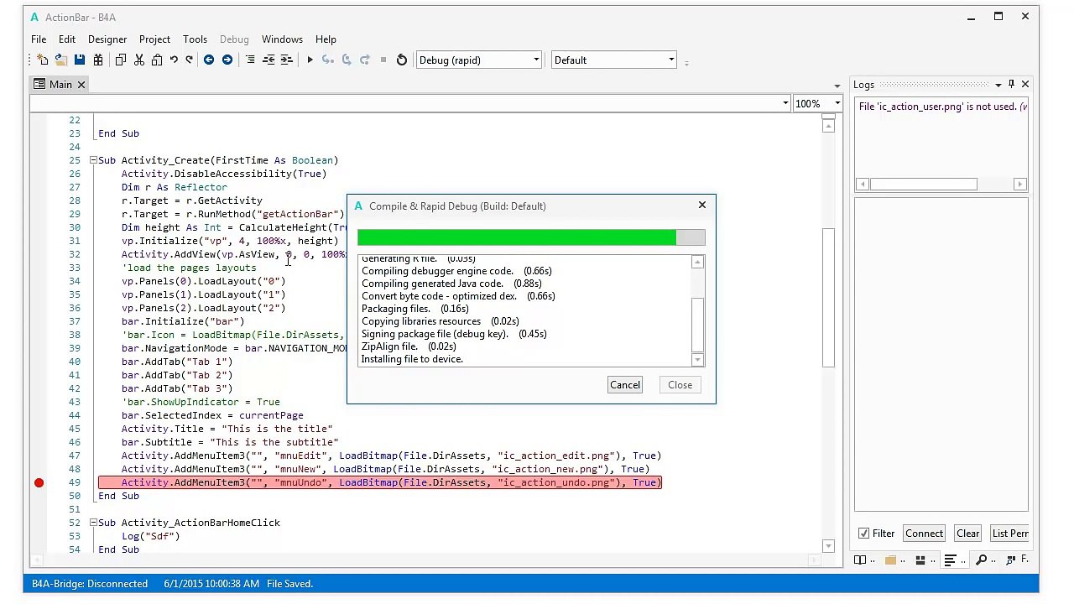Open the Debug (rapid) build mode dropdown
Viewport: 1074px width, 604px height.
(478, 60)
